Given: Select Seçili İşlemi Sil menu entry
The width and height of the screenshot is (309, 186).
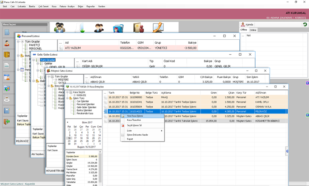Looking at the screenshot, I should (x=134, y=125).
